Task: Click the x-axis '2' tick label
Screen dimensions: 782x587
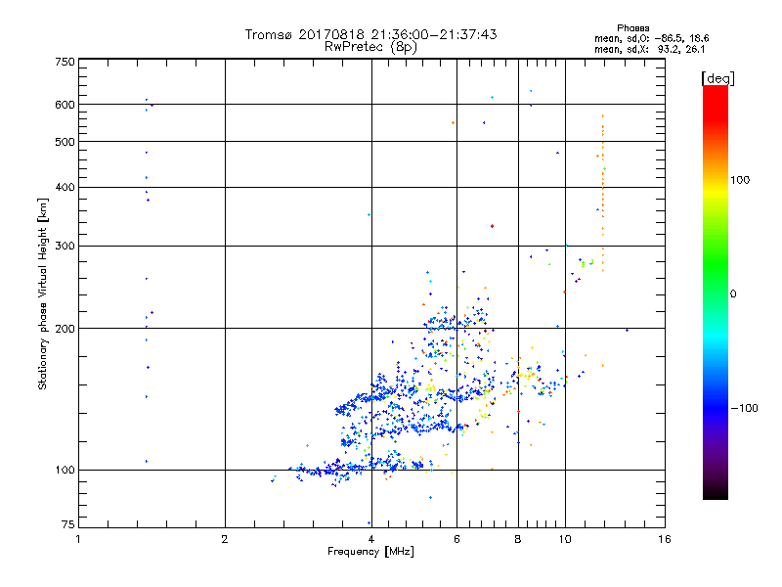Action: (225, 539)
